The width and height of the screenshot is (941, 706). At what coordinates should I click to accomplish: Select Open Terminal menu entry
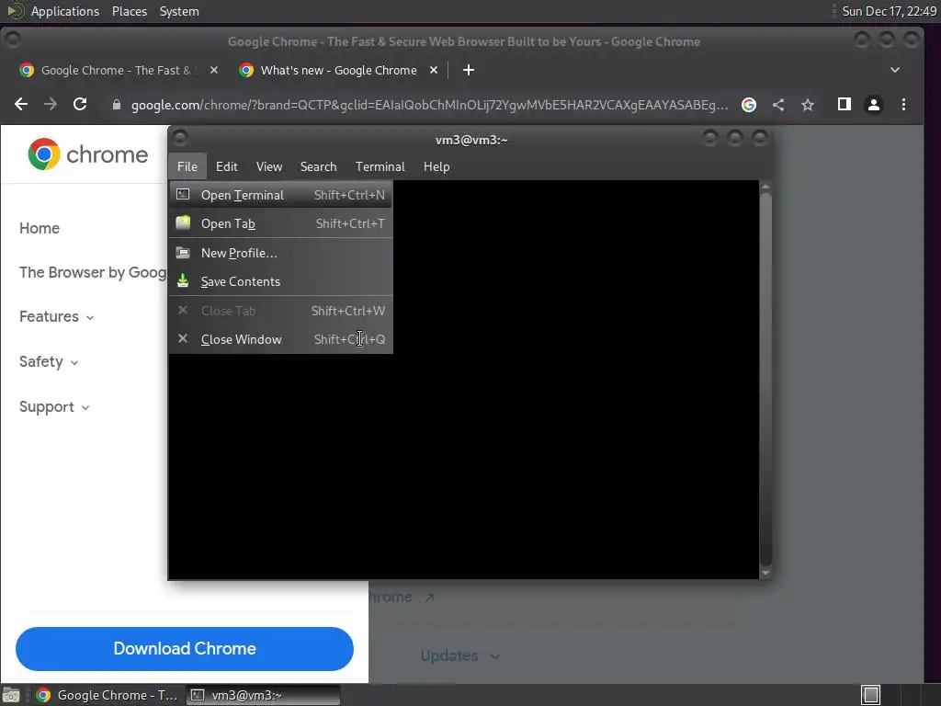(x=281, y=195)
